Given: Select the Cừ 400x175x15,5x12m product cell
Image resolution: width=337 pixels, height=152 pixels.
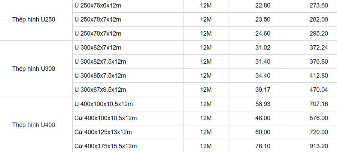Looking at the screenshot, I should 106,146.
